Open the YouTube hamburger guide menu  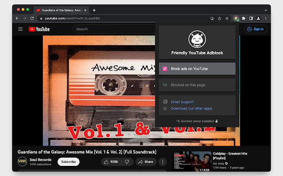coord(20,29)
